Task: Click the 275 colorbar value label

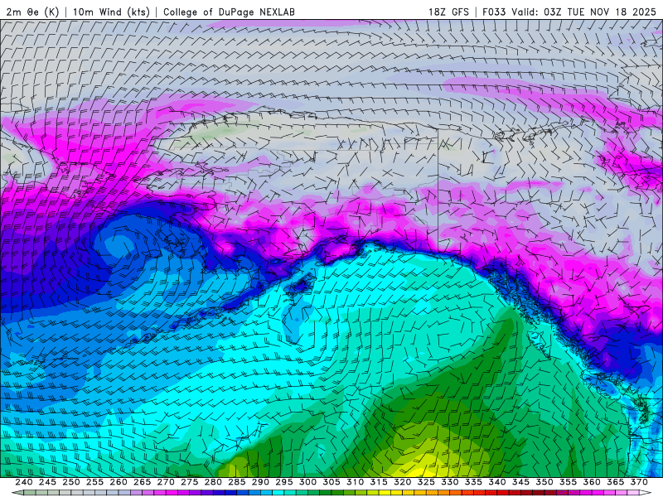Action: (190, 482)
